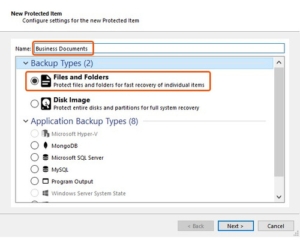Click the Files and Folders document icon
The width and height of the screenshot is (300, 248).
tap(46, 81)
